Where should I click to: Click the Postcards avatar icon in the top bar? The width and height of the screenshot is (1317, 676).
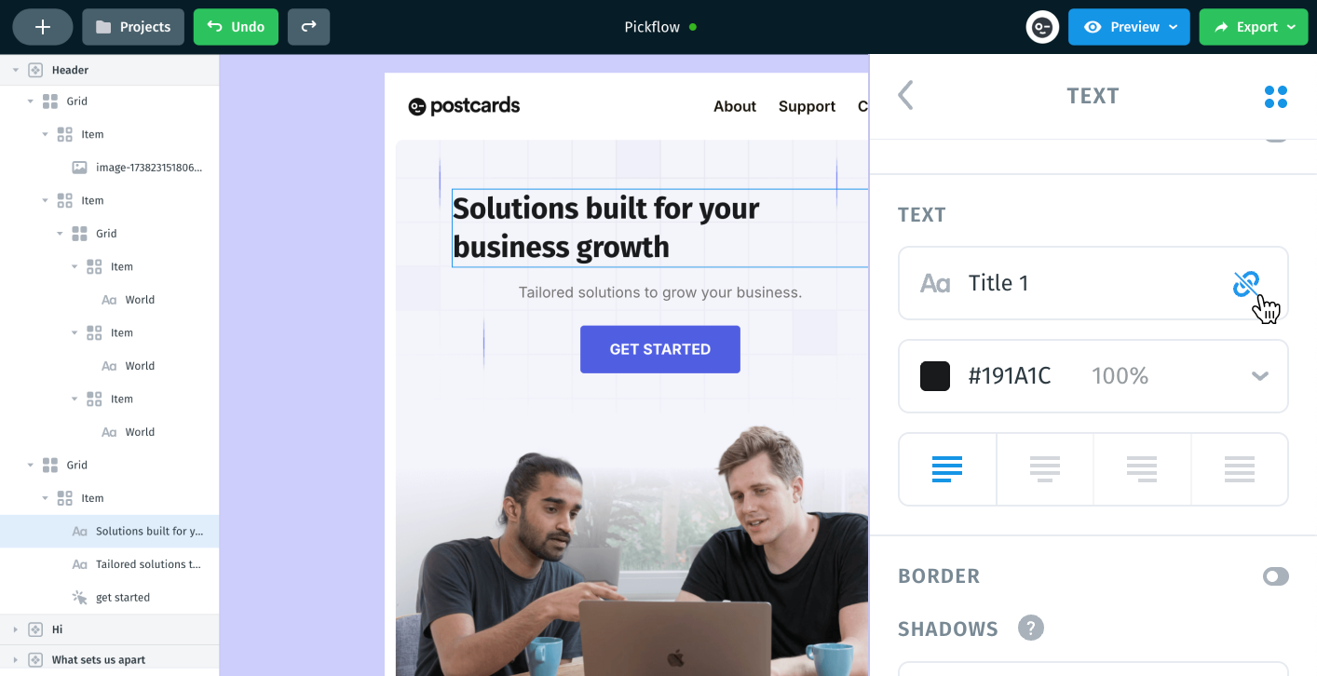1042,27
